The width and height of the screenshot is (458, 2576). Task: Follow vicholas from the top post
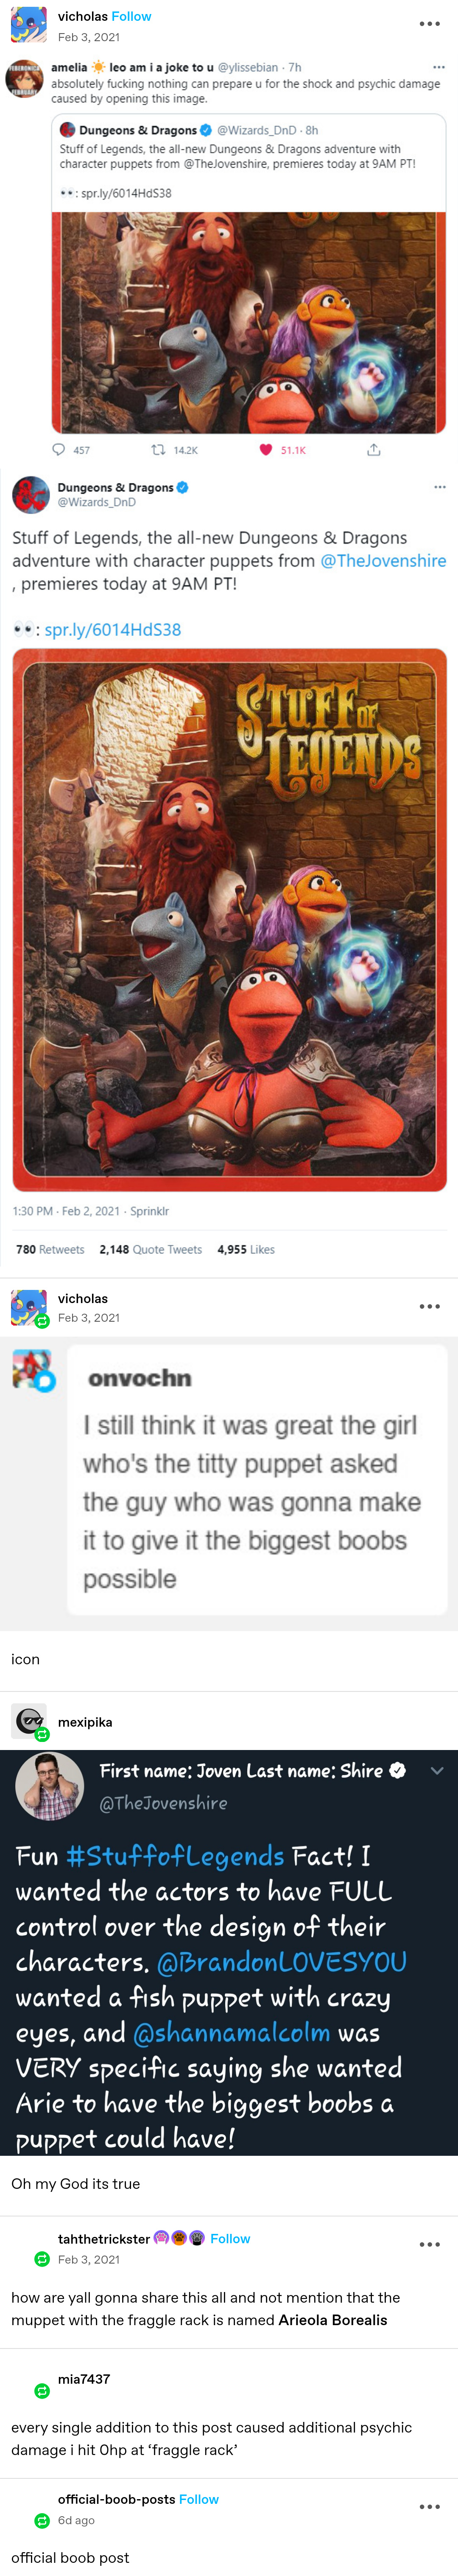point(131,16)
